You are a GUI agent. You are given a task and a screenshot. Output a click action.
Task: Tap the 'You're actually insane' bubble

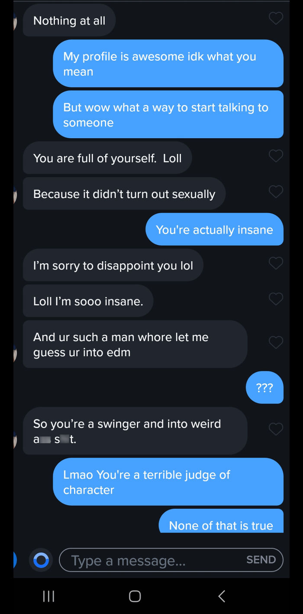tap(214, 229)
